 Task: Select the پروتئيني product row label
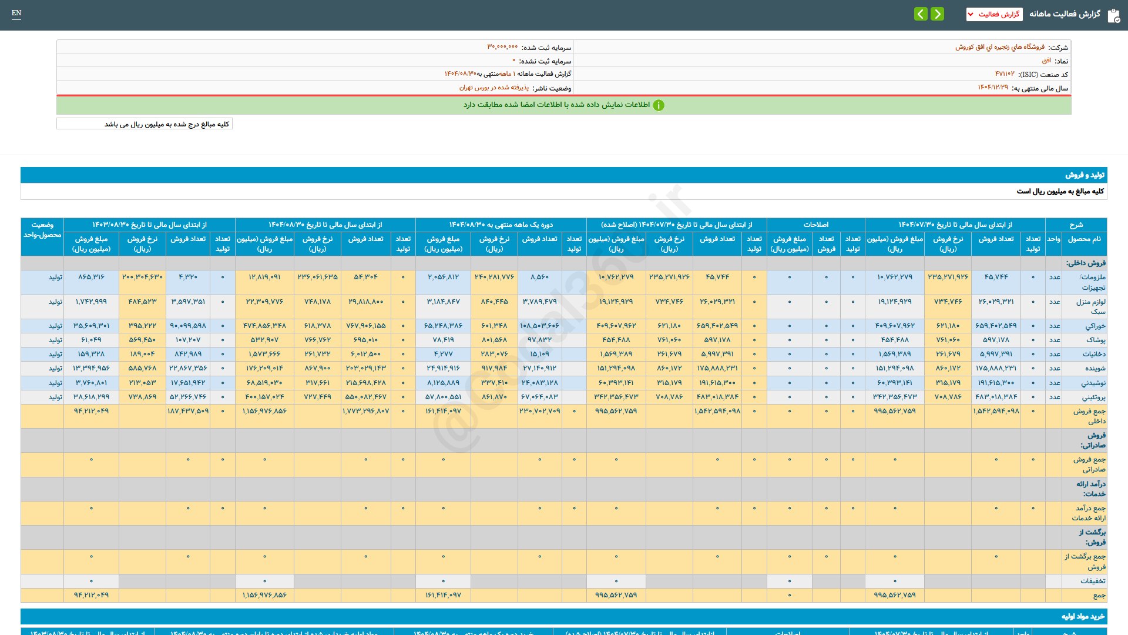pyautogui.click(x=1093, y=397)
